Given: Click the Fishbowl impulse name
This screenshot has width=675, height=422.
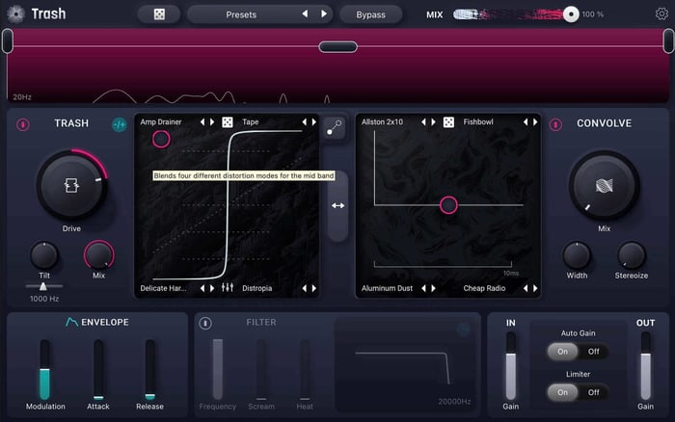Looking at the screenshot, I should pos(478,122).
